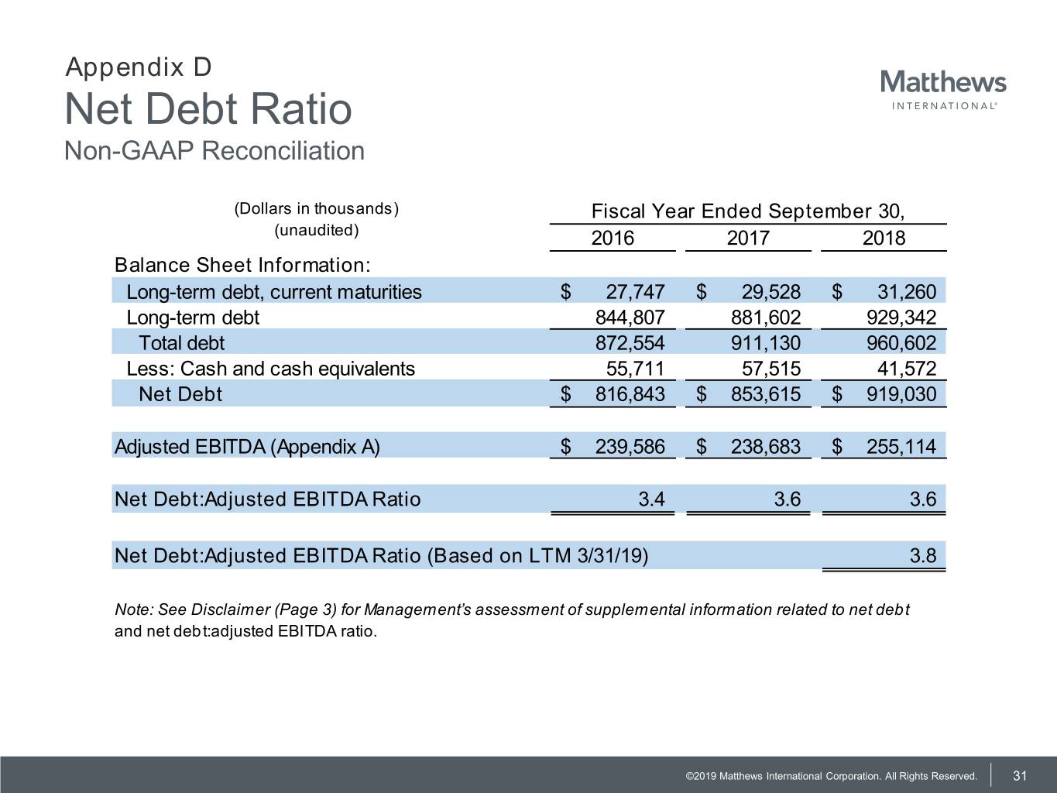Click the Fiscal Year Ended September 30 header
Image resolution: width=1057 pixels, height=793 pixels.
tap(747, 211)
